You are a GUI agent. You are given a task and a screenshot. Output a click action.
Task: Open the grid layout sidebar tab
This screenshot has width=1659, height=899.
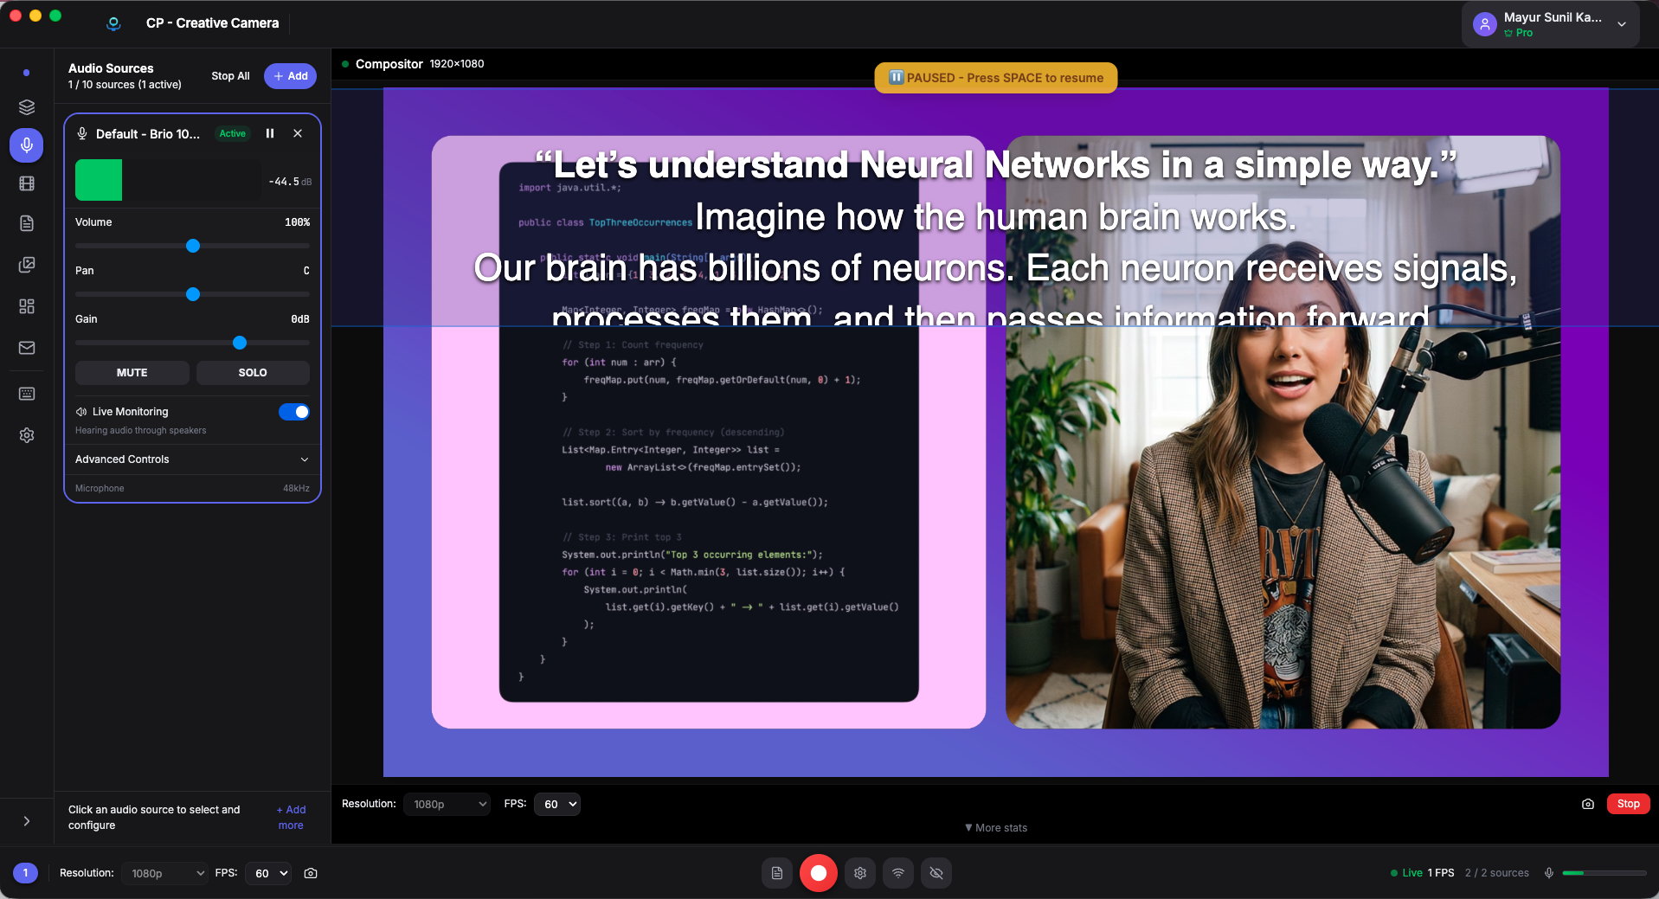[x=27, y=306]
